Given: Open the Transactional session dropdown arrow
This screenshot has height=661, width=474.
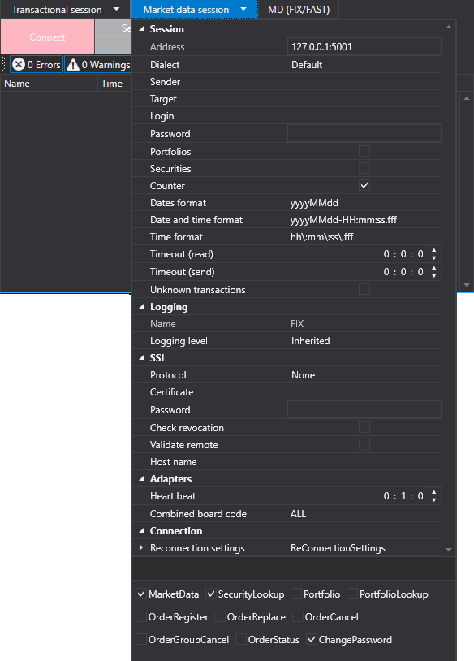Looking at the screenshot, I should click(x=116, y=9).
